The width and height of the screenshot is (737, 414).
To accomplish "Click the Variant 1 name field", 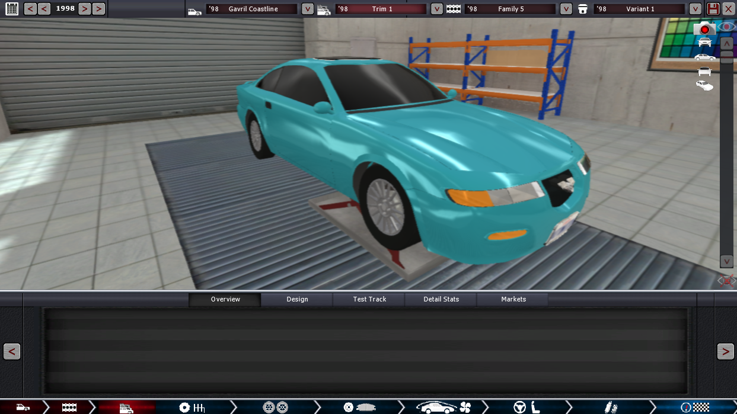I will pyautogui.click(x=639, y=9).
